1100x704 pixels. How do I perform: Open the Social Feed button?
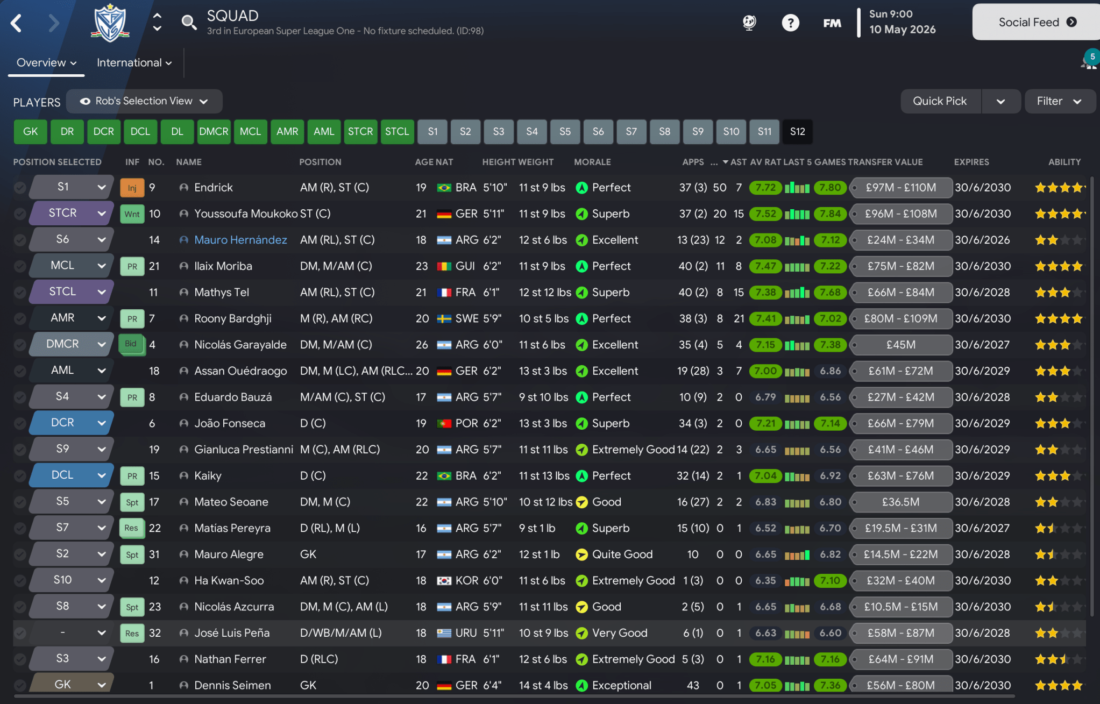click(1032, 22)
